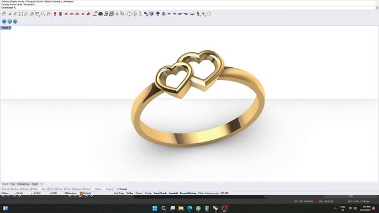379x213 pixels.
Task: Click the blue circle icon with center dot
Action: (4, 21)
